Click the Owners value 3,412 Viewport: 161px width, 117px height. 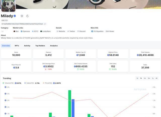coord(48,55)
